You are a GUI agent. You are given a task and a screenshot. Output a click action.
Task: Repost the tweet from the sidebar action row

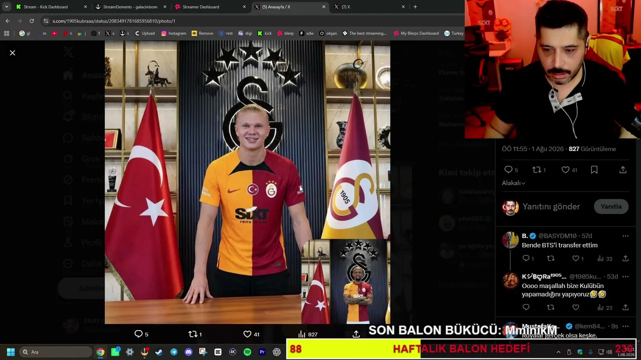pyautogui.click(x=536, y=170)
